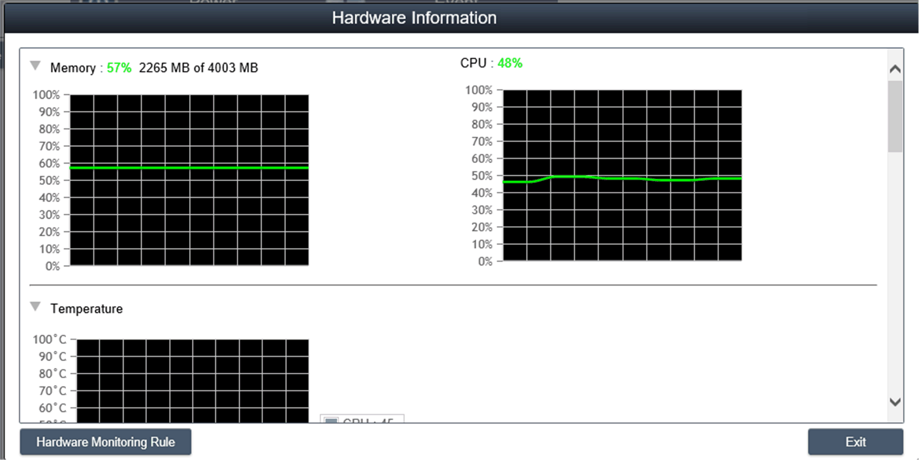Click the Temperature graph area
The height and width of the screenshot is (460, 919).
click(193, 380)
